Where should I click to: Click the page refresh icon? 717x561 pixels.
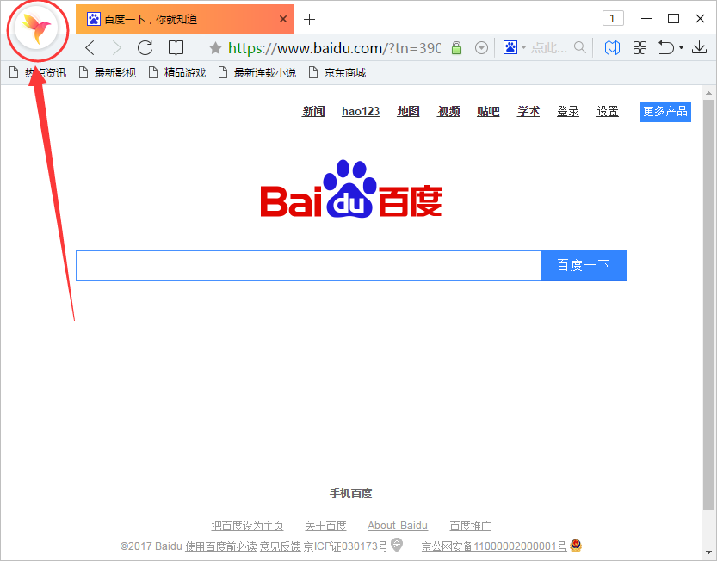tap(144, 48)
